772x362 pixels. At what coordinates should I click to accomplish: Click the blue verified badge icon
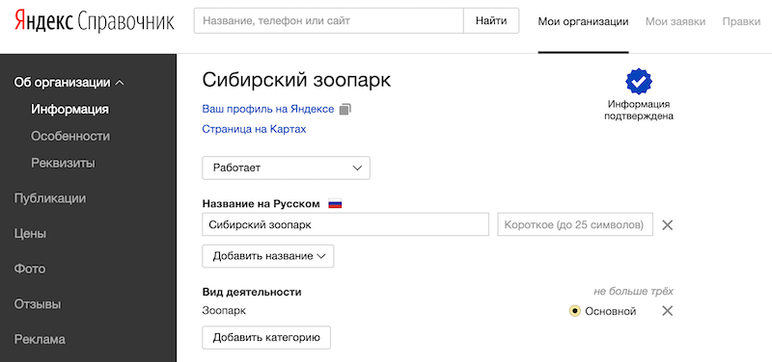pyautogui.click(x=639, y=82)
